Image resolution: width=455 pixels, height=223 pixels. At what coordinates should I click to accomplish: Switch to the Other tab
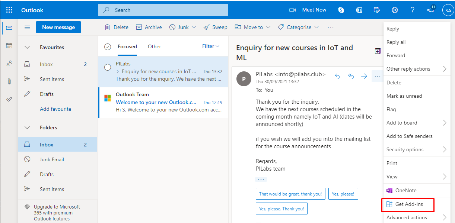[155, 46]
